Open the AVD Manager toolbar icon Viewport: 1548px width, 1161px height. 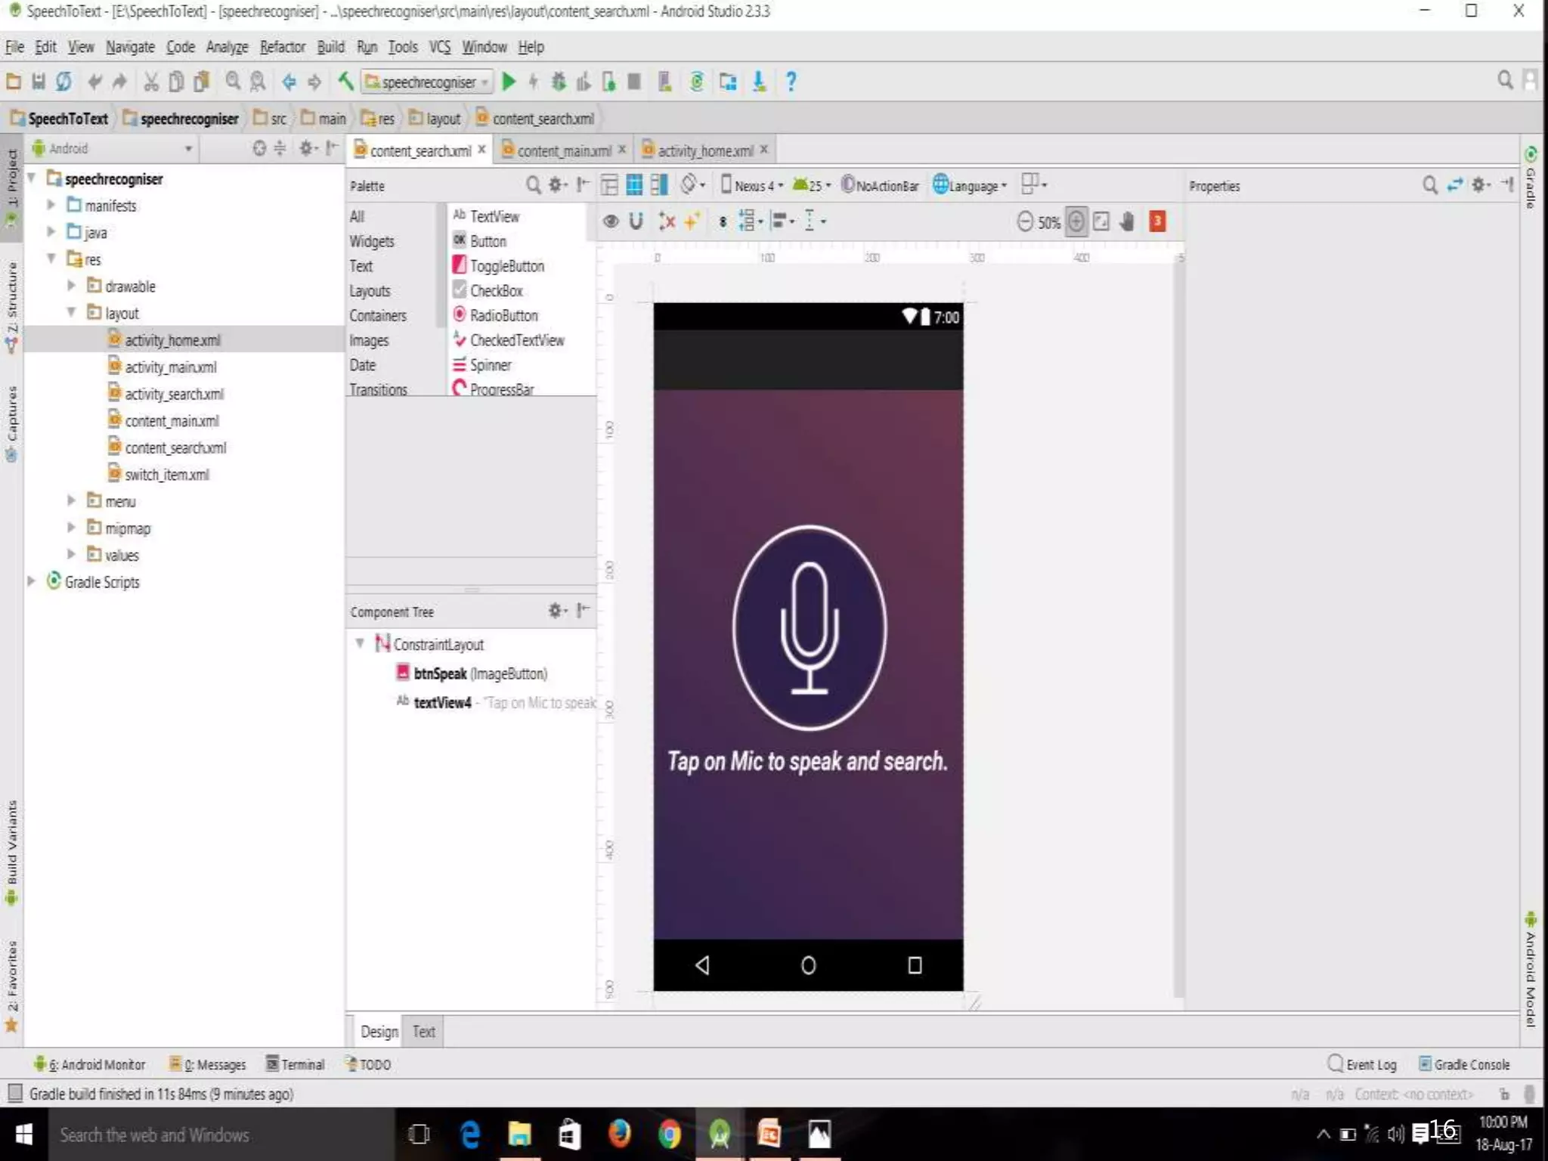tap(664, 82)
